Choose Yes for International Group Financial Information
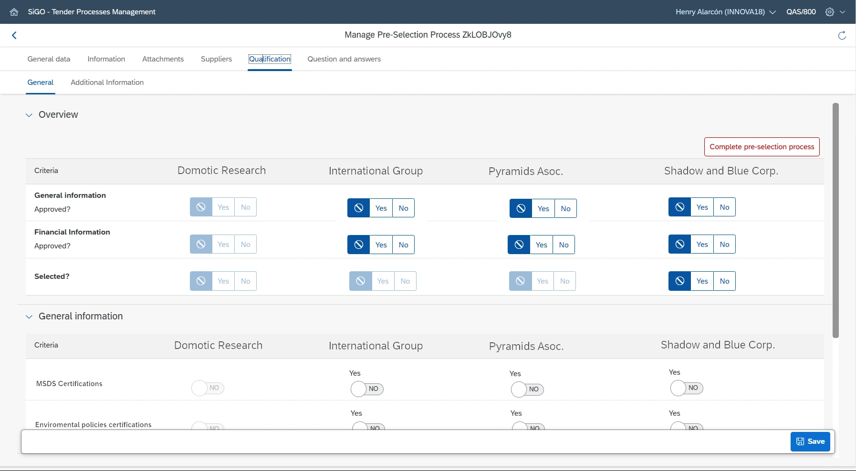 coord(381,245)
